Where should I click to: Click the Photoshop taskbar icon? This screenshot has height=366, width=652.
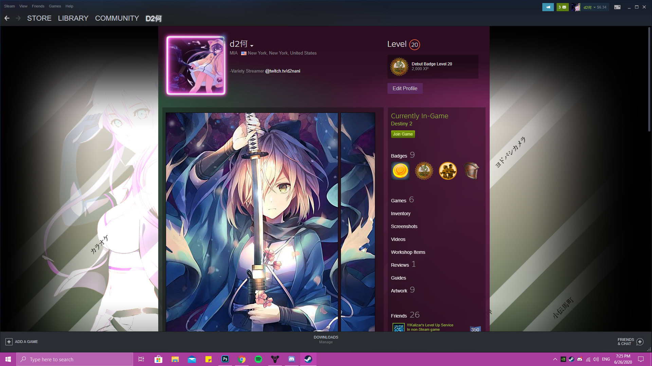click(x=225, y=359)
